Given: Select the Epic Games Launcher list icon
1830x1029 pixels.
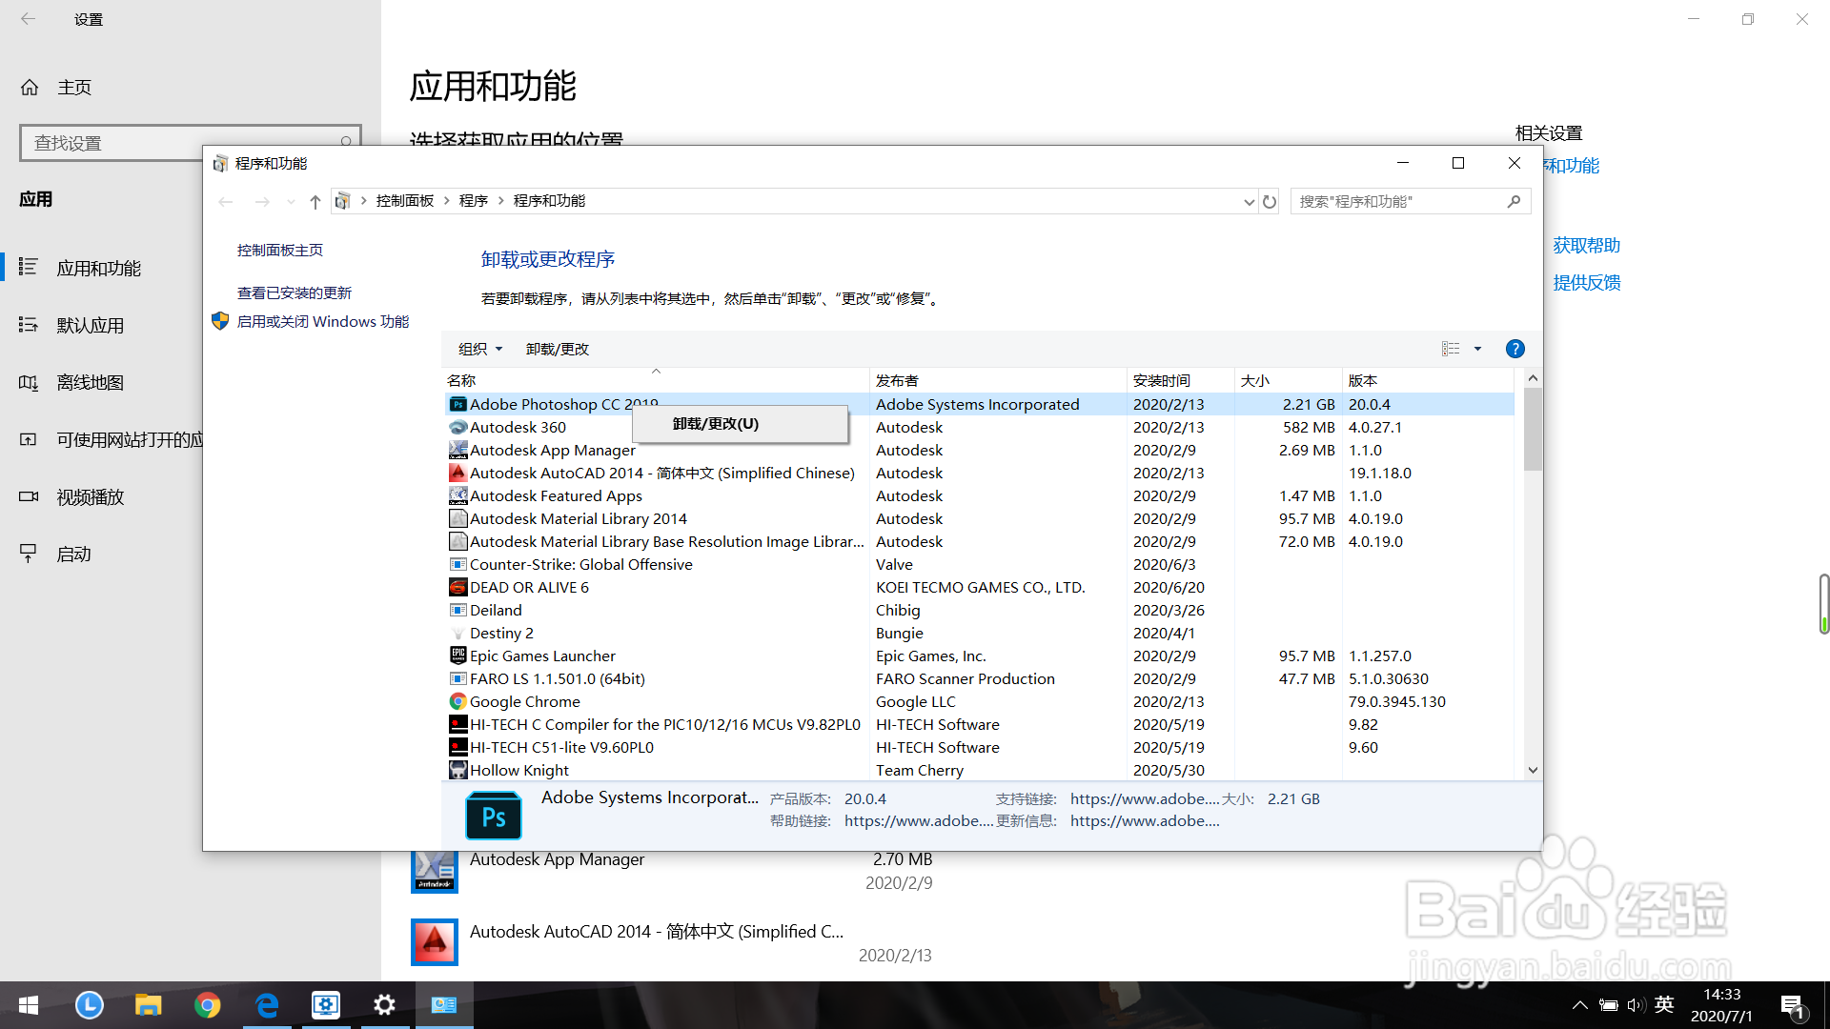Looking at the screenshot, I should 457,656.
